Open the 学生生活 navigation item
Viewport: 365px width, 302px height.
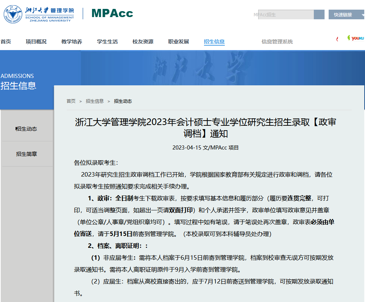tap(107, 42)
